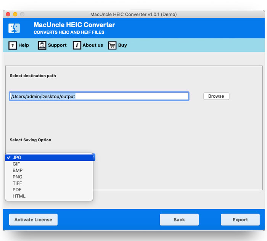
Task: Close the window with red button
Action: pos(8,14)
